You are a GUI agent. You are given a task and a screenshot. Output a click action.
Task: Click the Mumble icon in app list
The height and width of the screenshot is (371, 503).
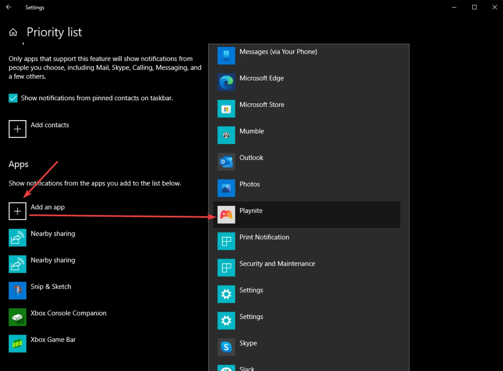point(226,135)
